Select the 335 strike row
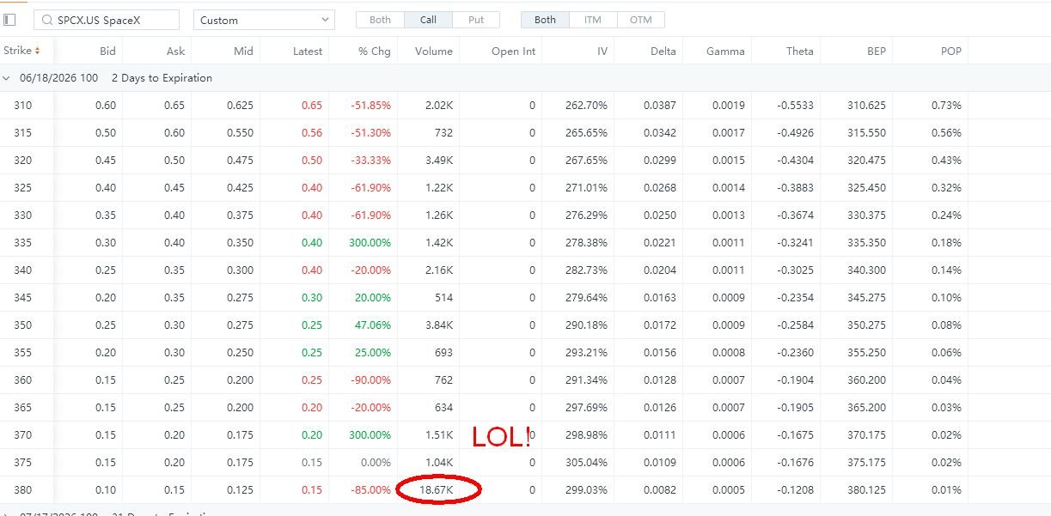This screenshot has height=516, width=1051. coord(525,243)
